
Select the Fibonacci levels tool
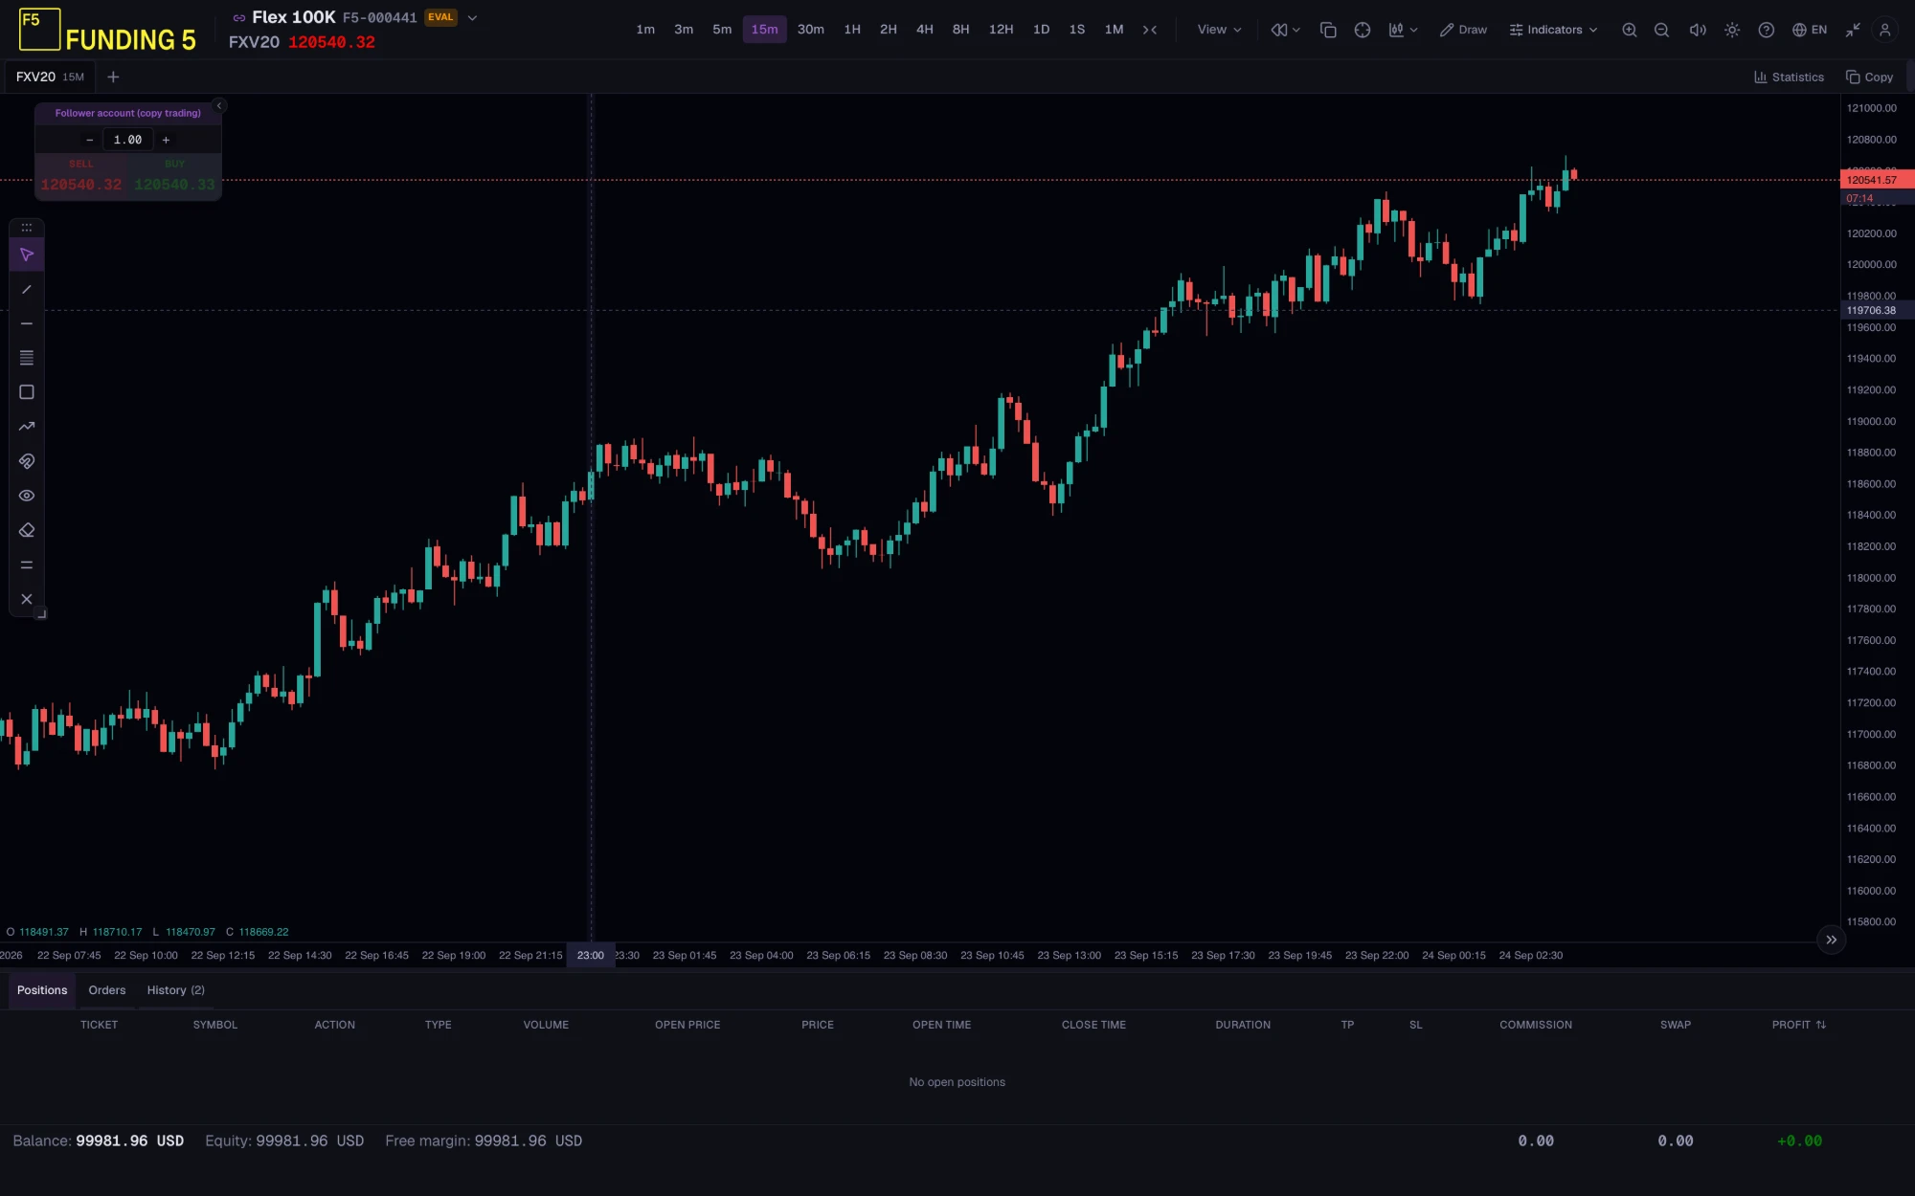[x=27, y=359]
